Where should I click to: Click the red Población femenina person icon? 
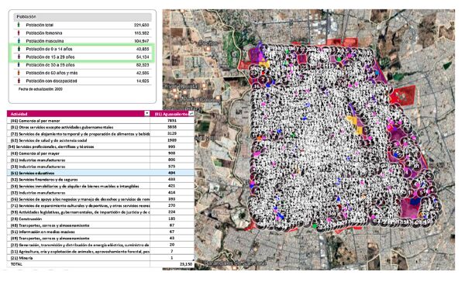(x=19, y=33)
